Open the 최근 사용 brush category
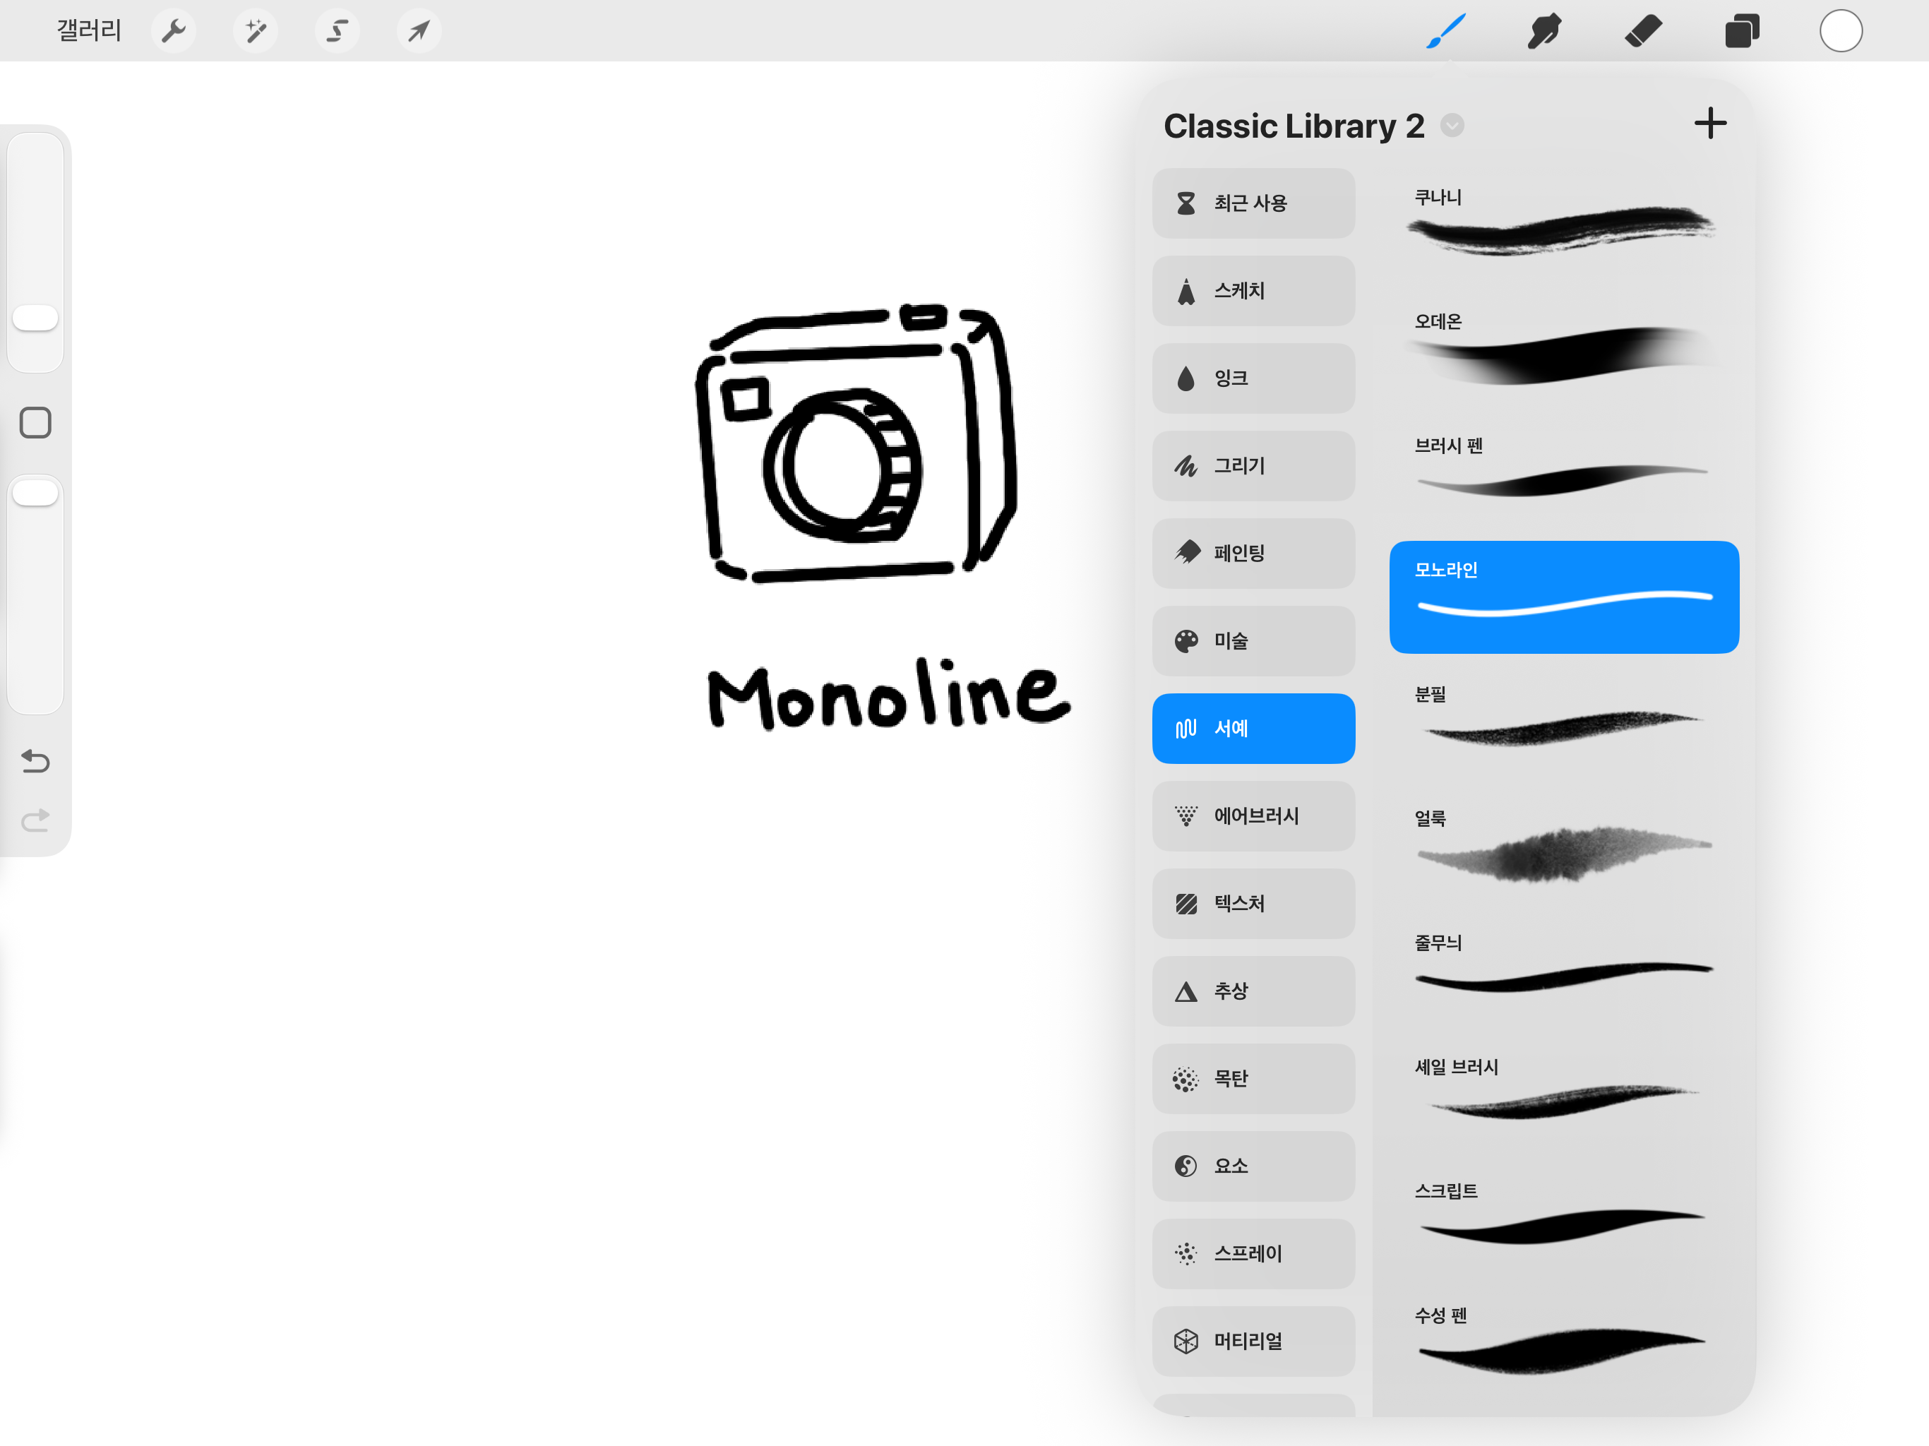This screenshot has width=1929, height=1446. (1253, 203)
